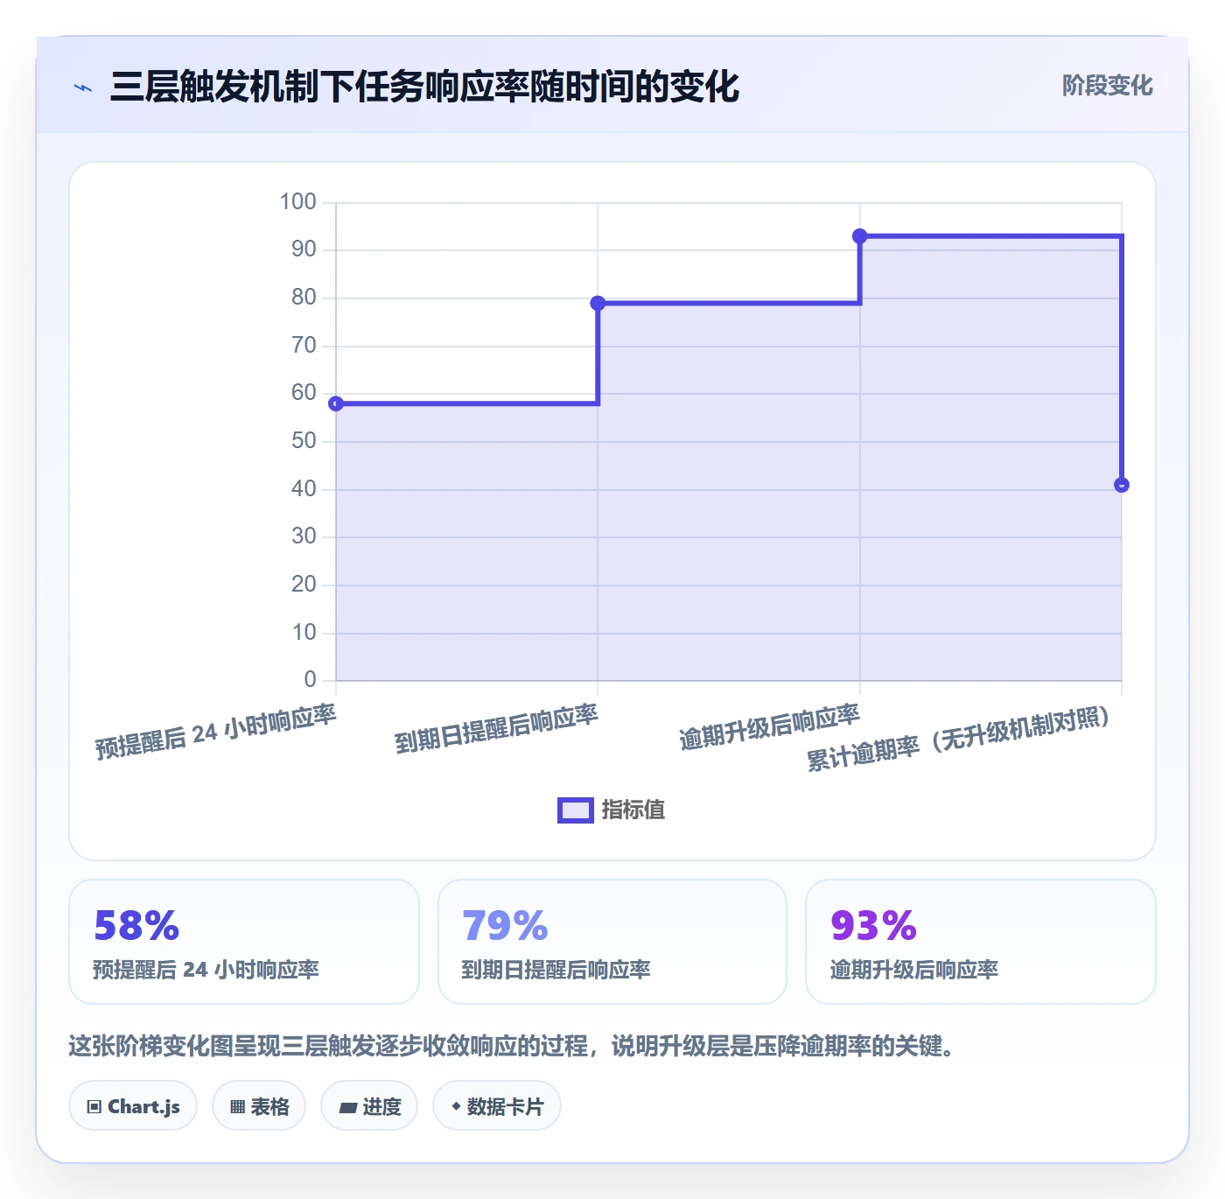Click the 表格 tag grid icon
This screenshot has height=1199, width=1225.
(x=237, y=1107)
